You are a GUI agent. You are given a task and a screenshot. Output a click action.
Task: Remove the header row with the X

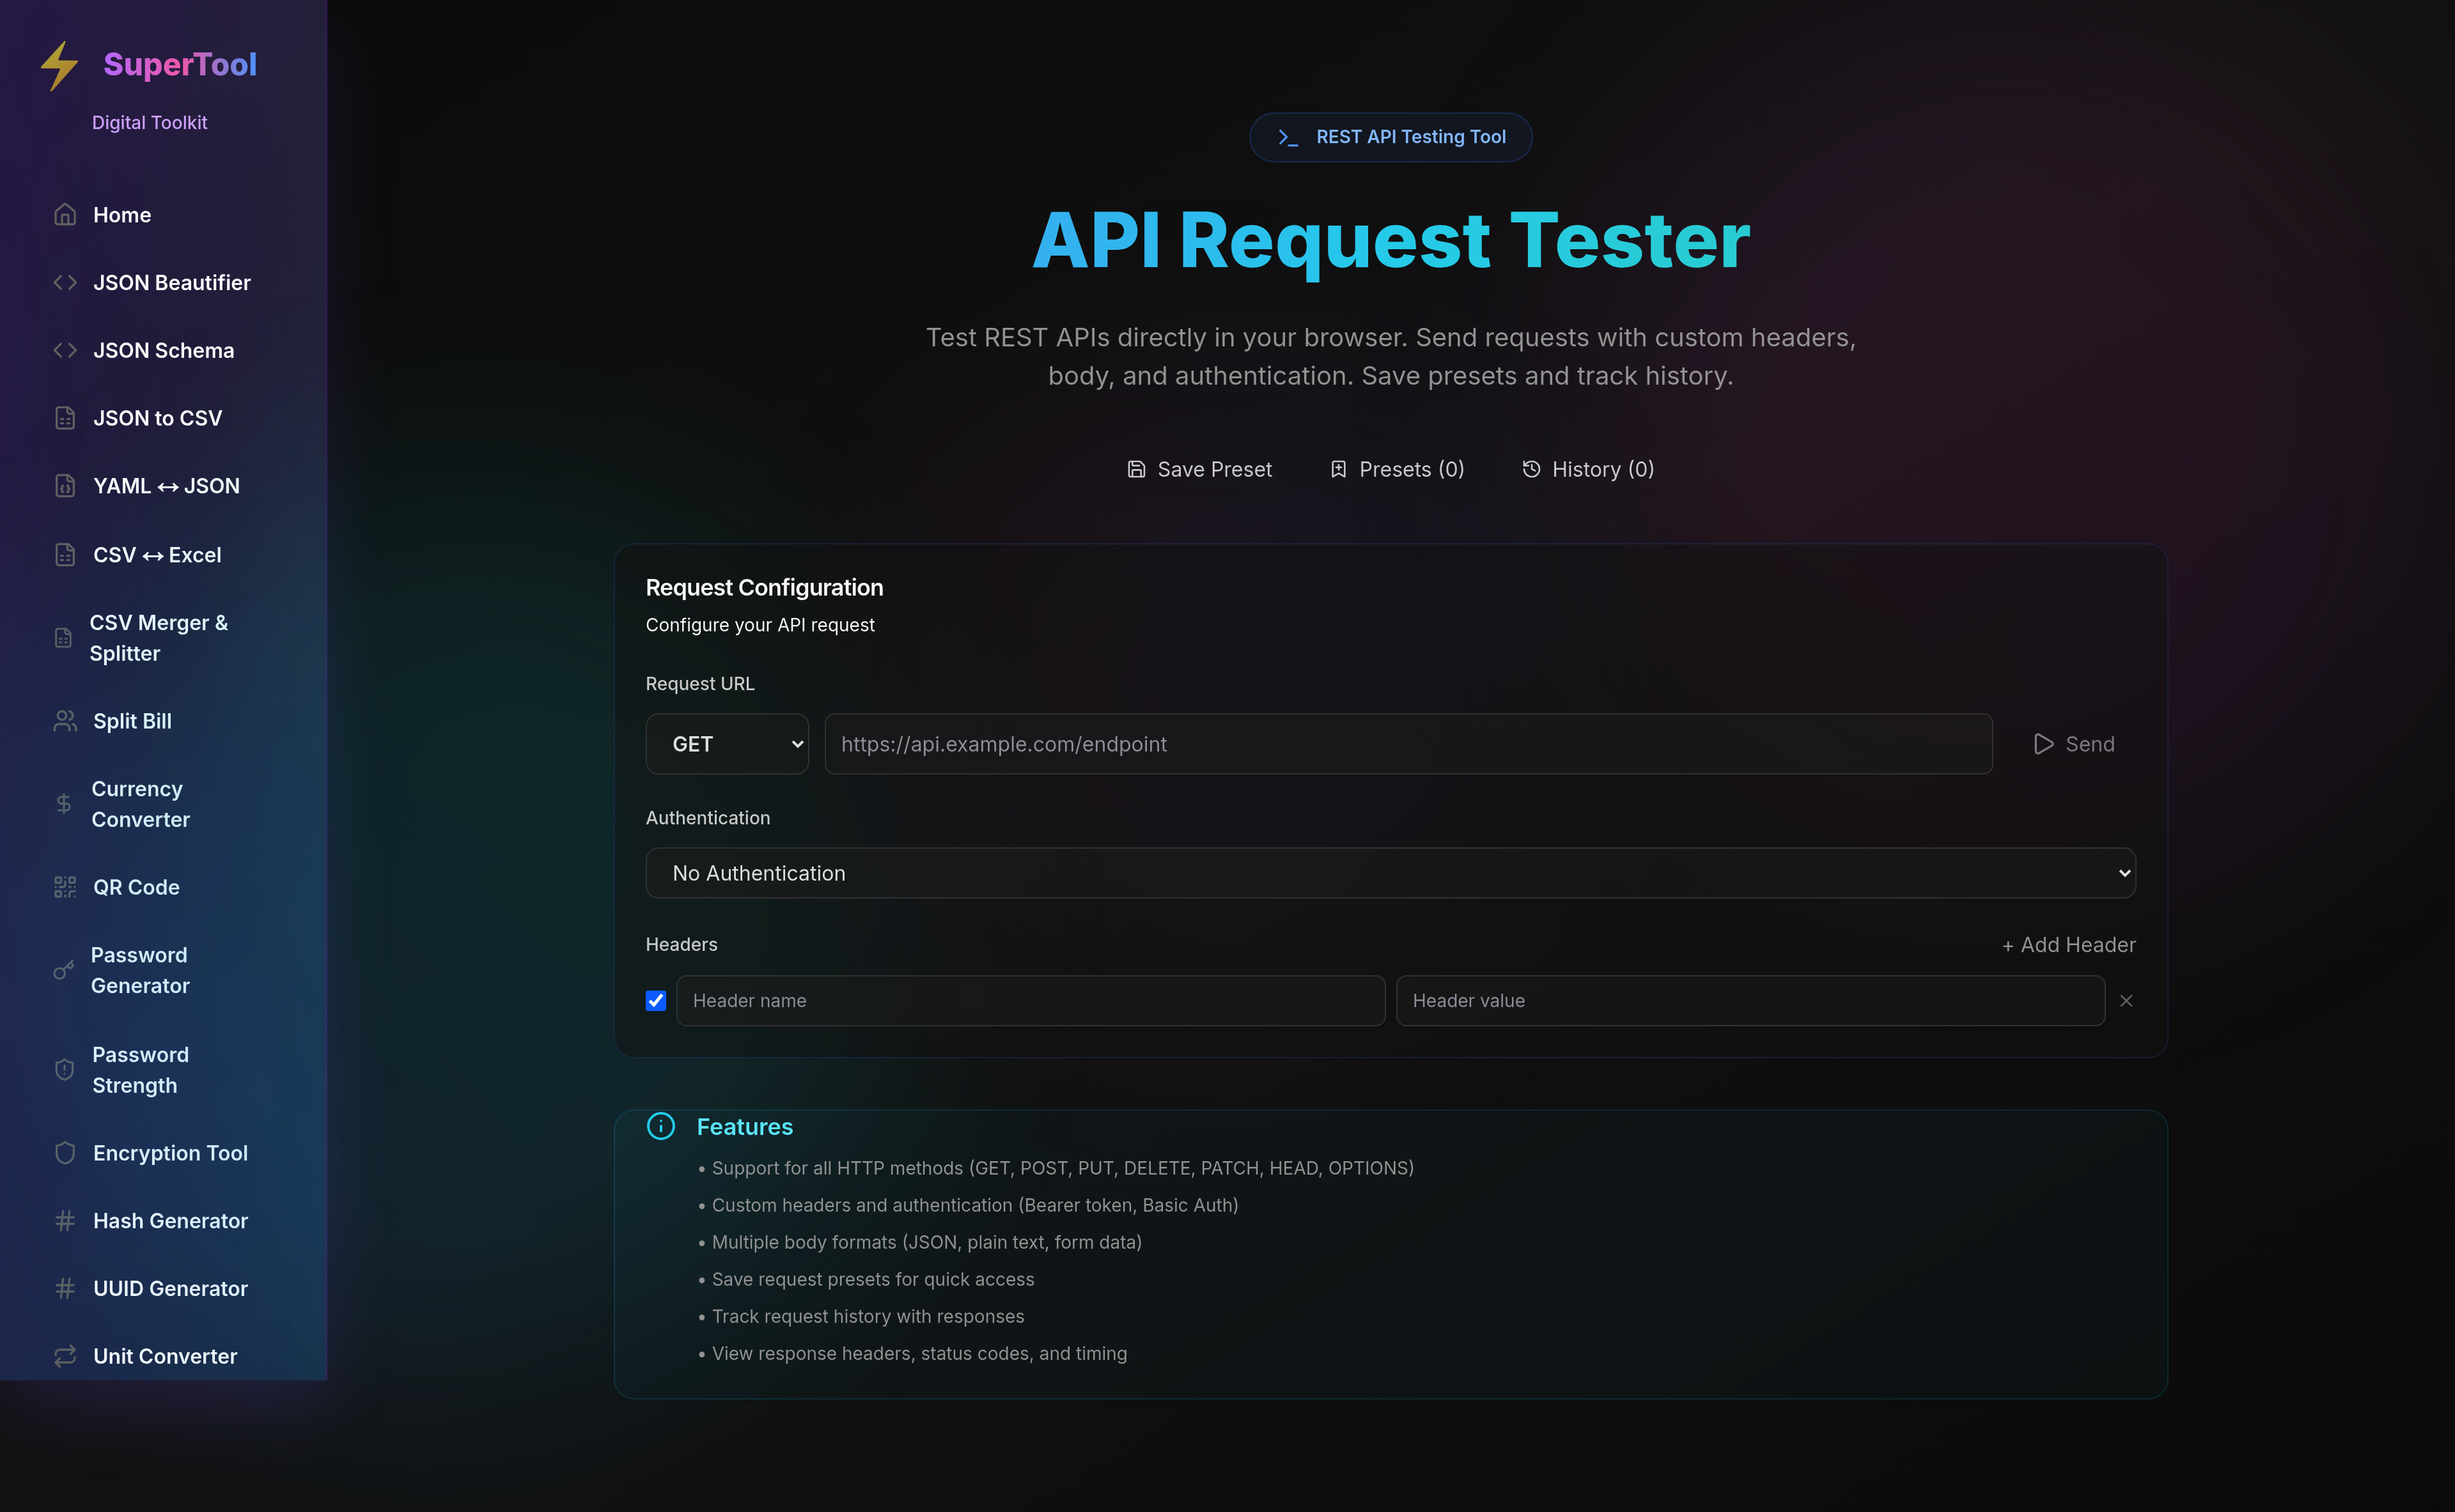(x=2127, y=1000)
